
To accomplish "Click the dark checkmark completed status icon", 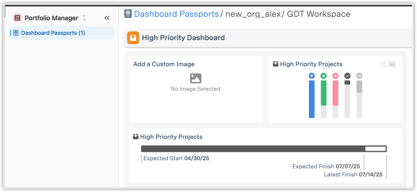I will (x=347, y=76).
